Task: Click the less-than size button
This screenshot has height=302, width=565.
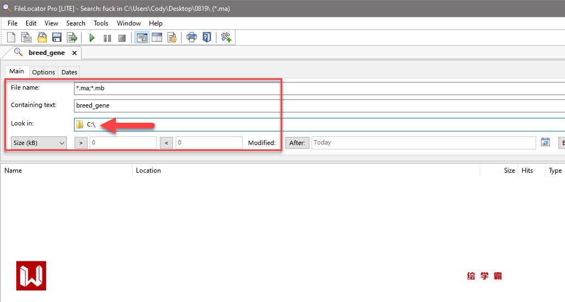Action: 166,143
